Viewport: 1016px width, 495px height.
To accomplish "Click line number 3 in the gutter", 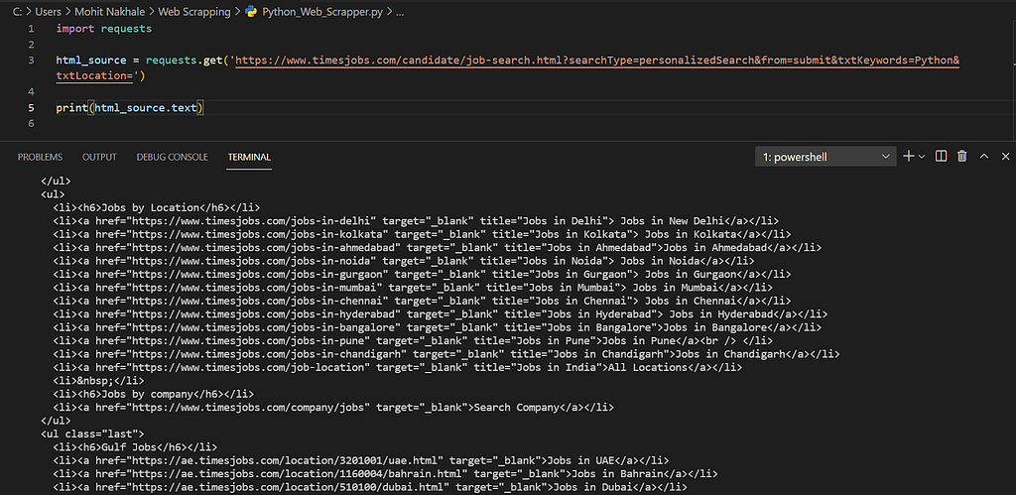I will click(31, 61).
